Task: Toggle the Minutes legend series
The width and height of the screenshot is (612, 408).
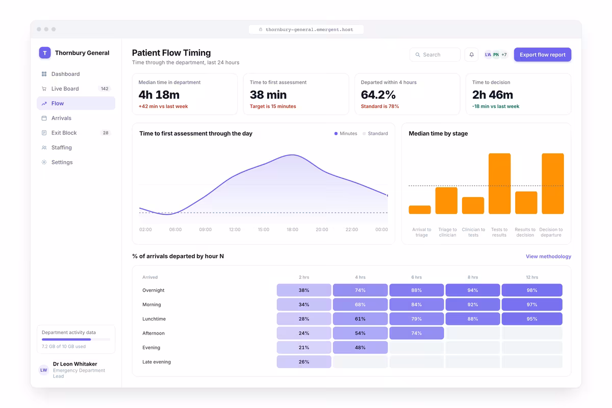Action: (x=346, y=134)
